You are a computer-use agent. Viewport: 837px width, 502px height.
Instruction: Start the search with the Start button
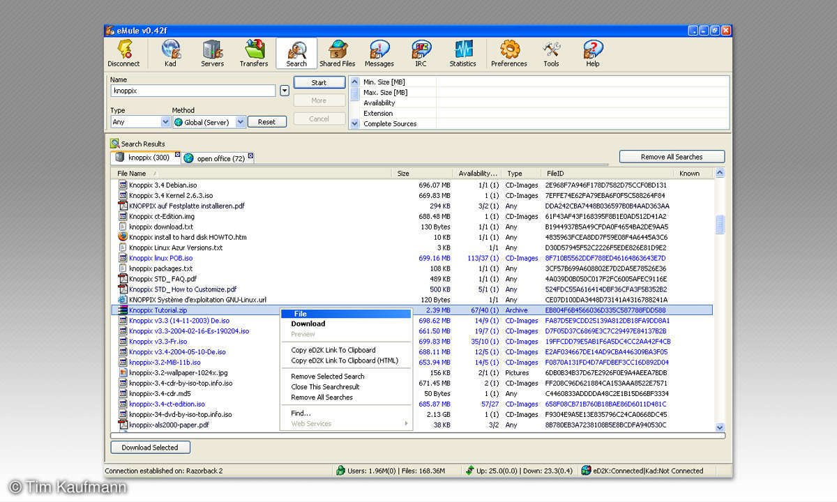pyautogui.click(x=319, y=82)
